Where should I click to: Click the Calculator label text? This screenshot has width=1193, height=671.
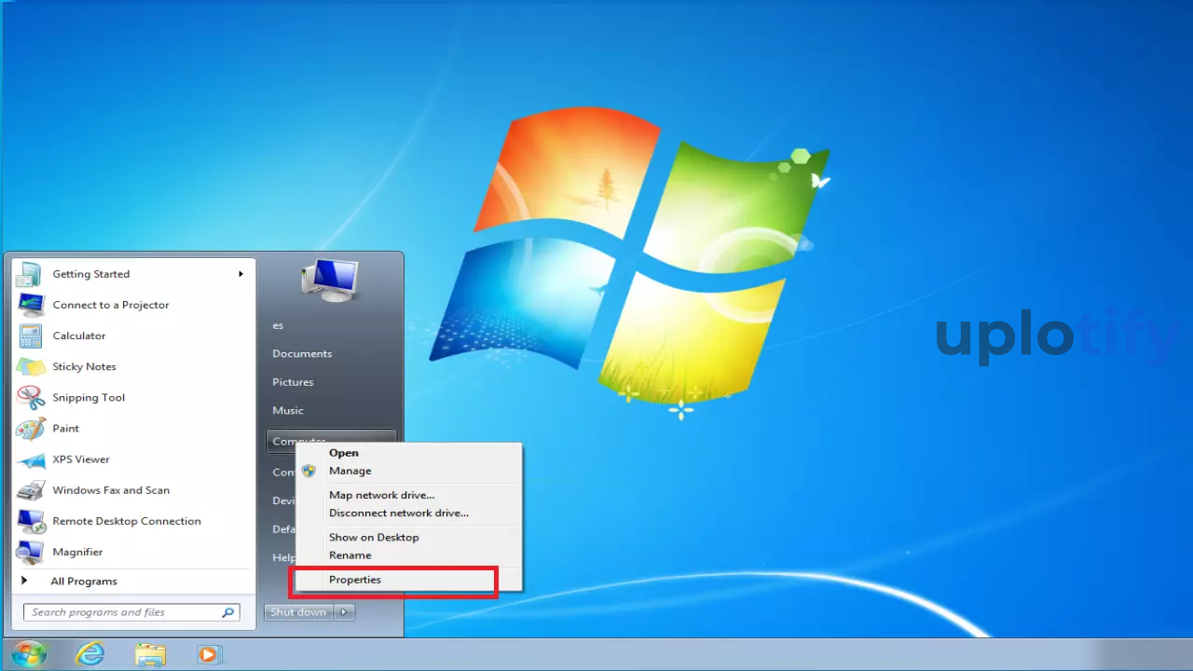(x=79, y=335)
